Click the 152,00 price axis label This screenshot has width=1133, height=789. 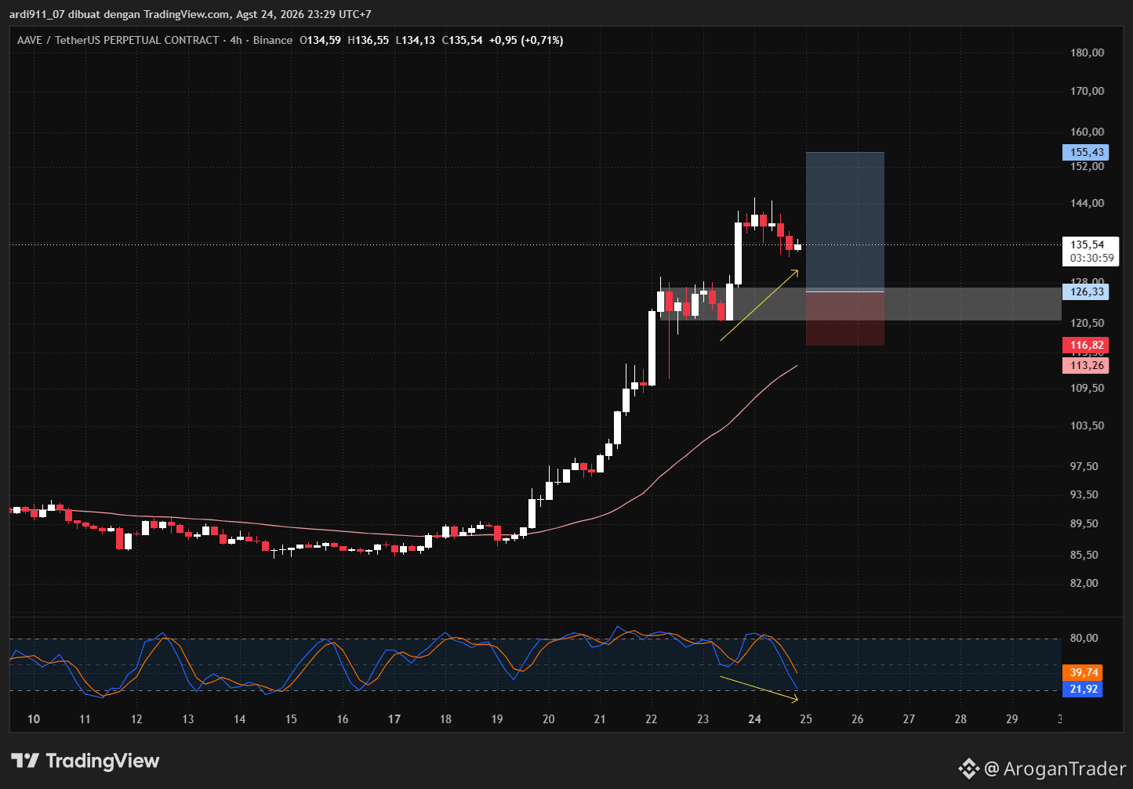(x=1087, y=167)
